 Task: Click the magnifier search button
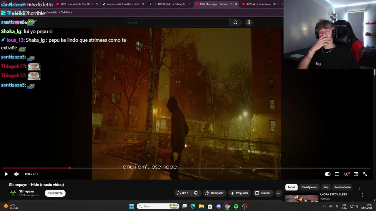pos(236,22)
